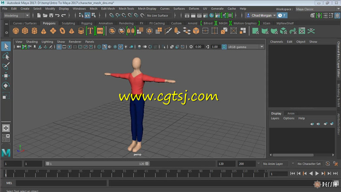Open the Channels menu in Channel Box
341x192 pixels.
[276, 41]
